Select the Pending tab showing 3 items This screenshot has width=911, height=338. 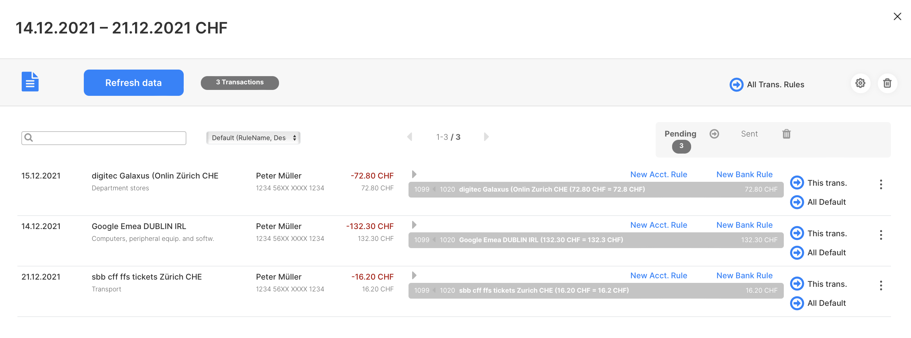click(680, 134)
